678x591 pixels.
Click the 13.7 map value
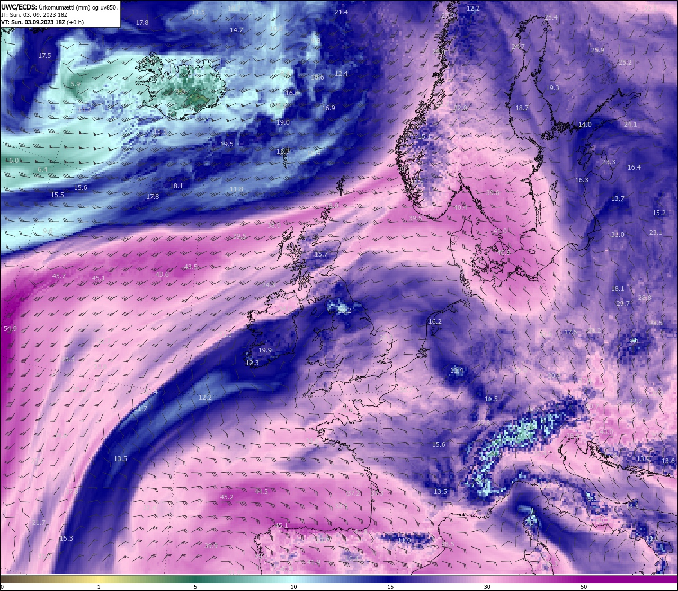(x=618, y=199)
